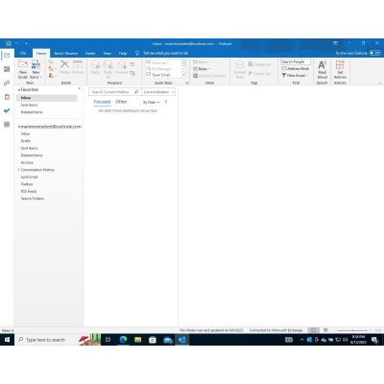Switch to the View tab
The width and height of the screenshot is (384, 384).
[108, 53]
